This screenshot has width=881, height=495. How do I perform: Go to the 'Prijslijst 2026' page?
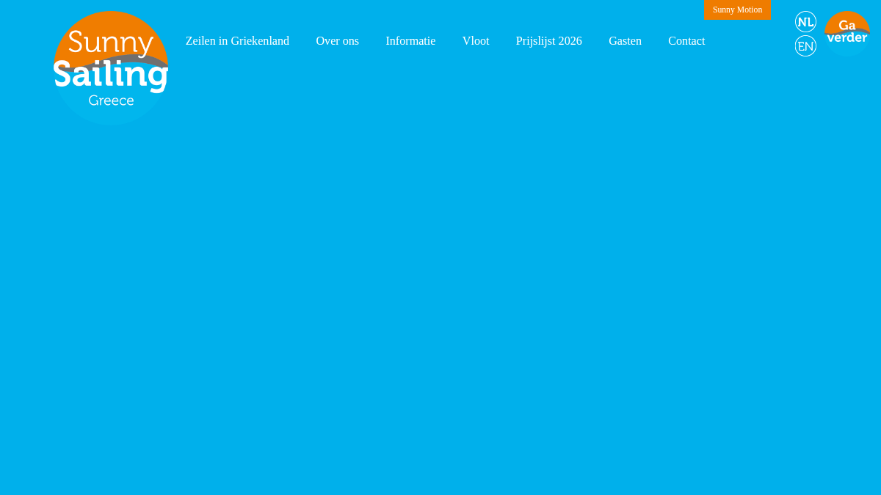tap(549, 41)
